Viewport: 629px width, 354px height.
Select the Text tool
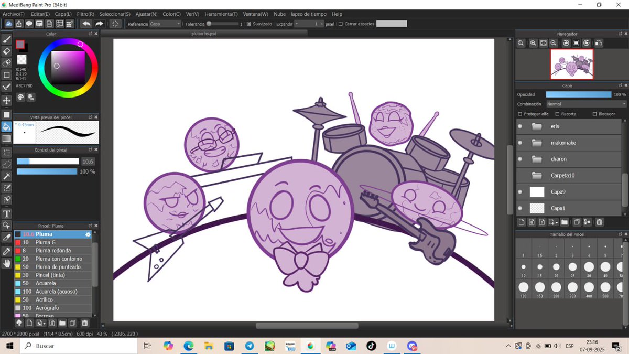[7, 213]
